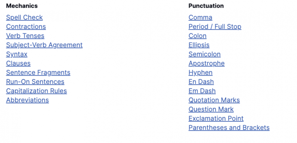This screenshot has width=297, height=143.
Task: Open the Em Dash link
Action: (202, 91)
